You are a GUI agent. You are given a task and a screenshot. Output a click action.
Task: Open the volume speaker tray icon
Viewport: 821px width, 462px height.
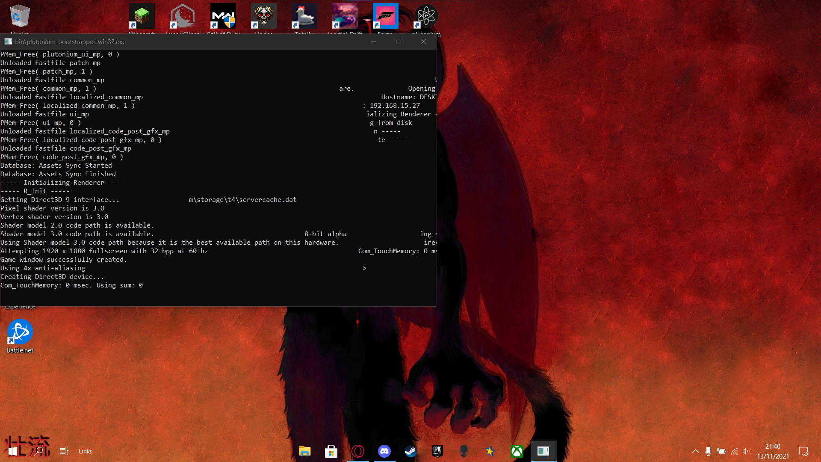click(747, 451)
